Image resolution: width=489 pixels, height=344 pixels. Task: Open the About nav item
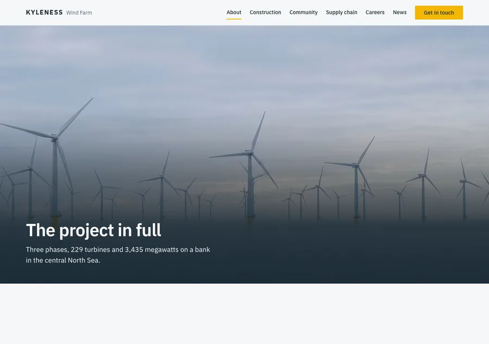pyautogui.click(x=234, y=12)
